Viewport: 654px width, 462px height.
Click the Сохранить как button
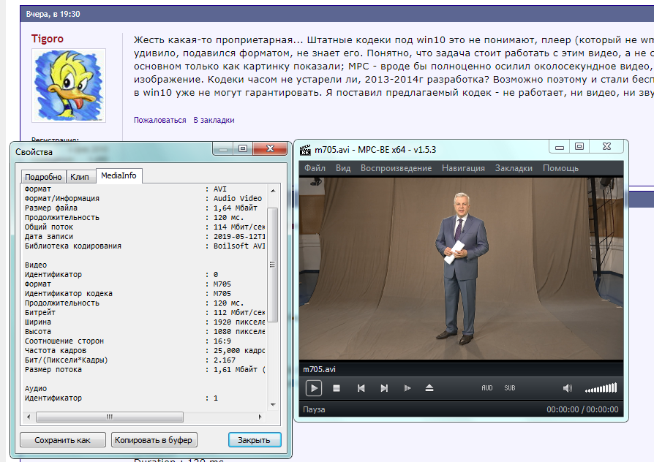pyautogui.click(x=62, y=440)
